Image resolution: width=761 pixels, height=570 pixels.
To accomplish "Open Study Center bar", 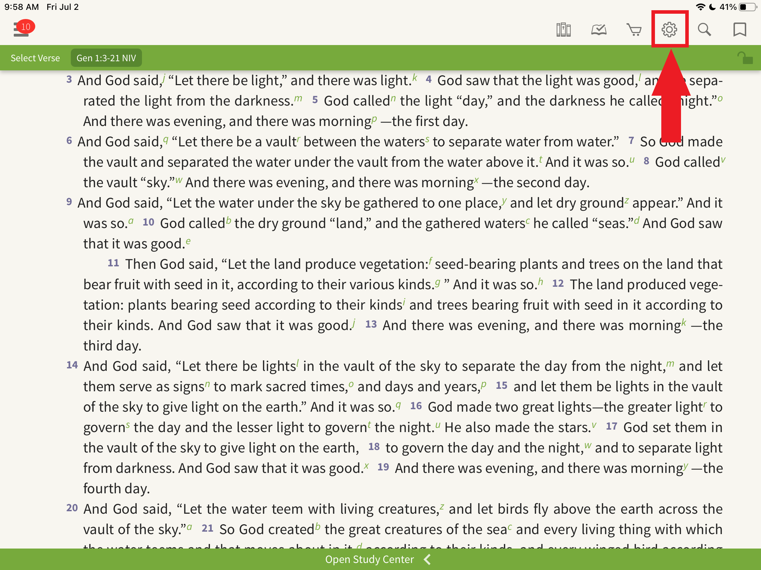I will pyautogui.click(x=380, y=559).
